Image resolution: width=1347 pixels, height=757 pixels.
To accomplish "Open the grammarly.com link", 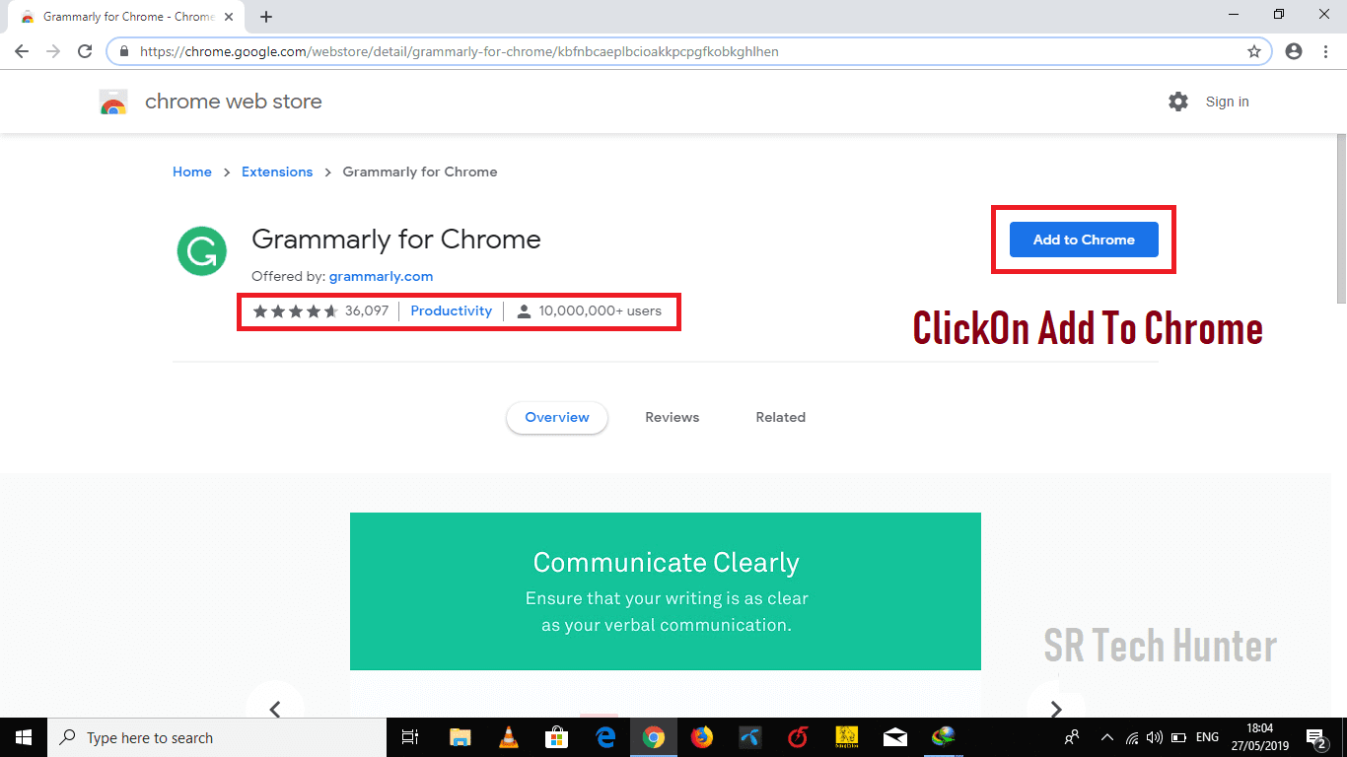I will pos(382,276).
